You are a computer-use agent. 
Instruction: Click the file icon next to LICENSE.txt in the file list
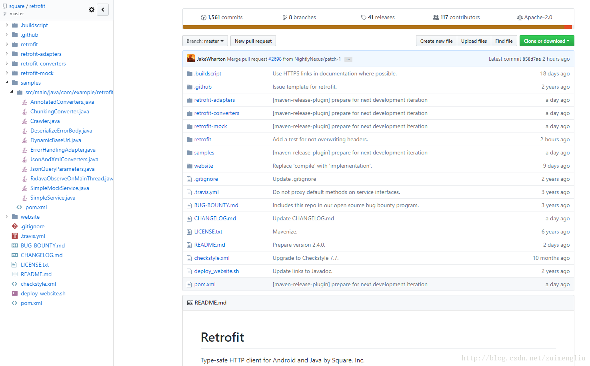(189, 232)
